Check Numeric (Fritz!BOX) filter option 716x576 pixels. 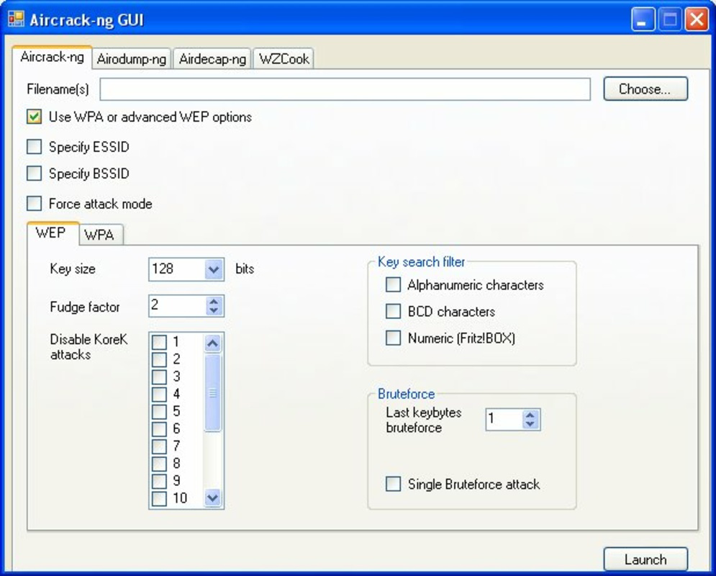point(392,337)
